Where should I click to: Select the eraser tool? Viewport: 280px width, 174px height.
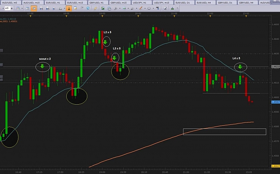click(165, 8)
